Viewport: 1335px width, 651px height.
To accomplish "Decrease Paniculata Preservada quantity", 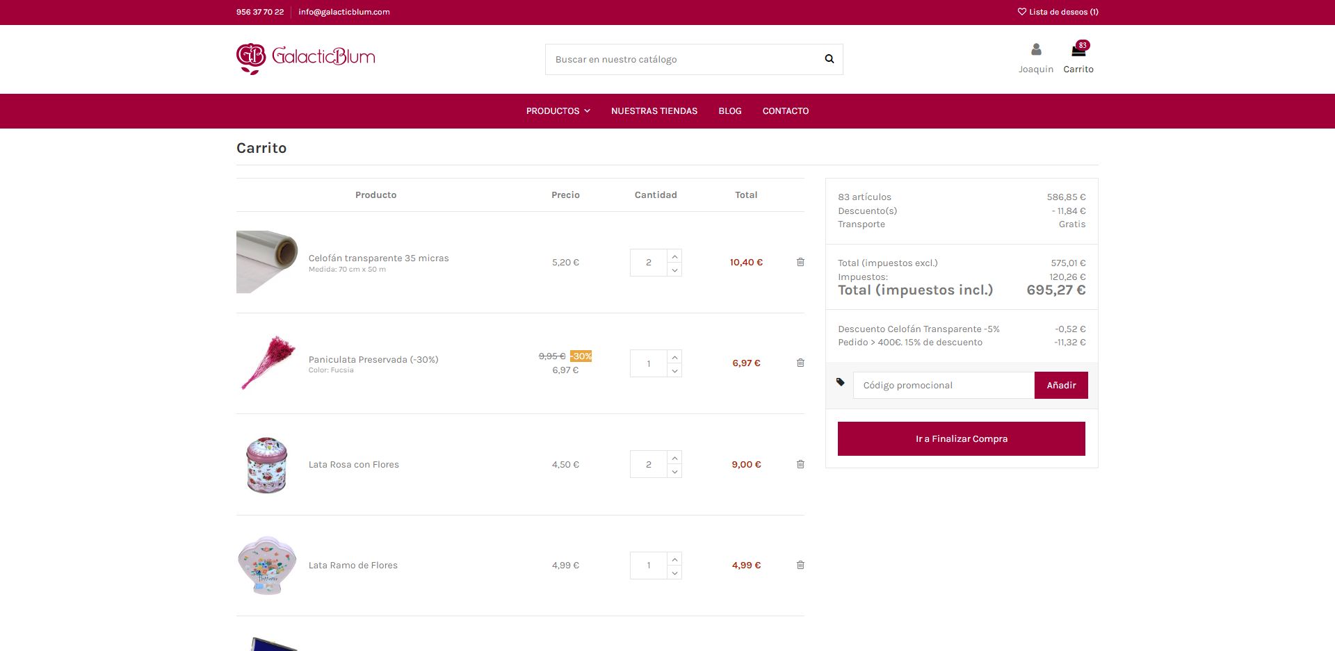I will [x=674, y=370].
